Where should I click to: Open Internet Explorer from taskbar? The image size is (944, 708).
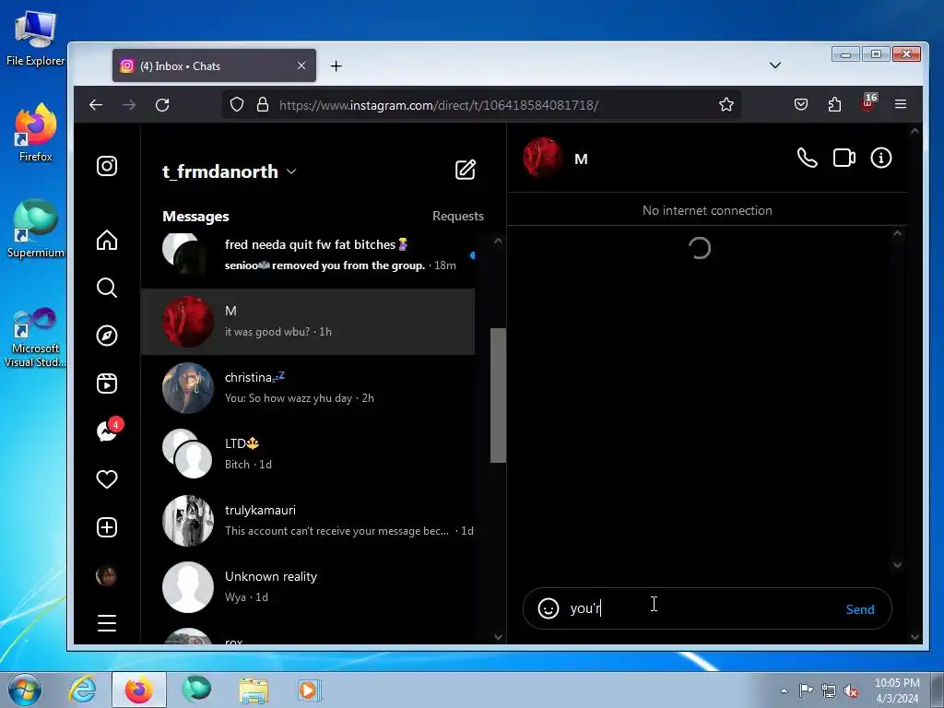tap(82, 690)
